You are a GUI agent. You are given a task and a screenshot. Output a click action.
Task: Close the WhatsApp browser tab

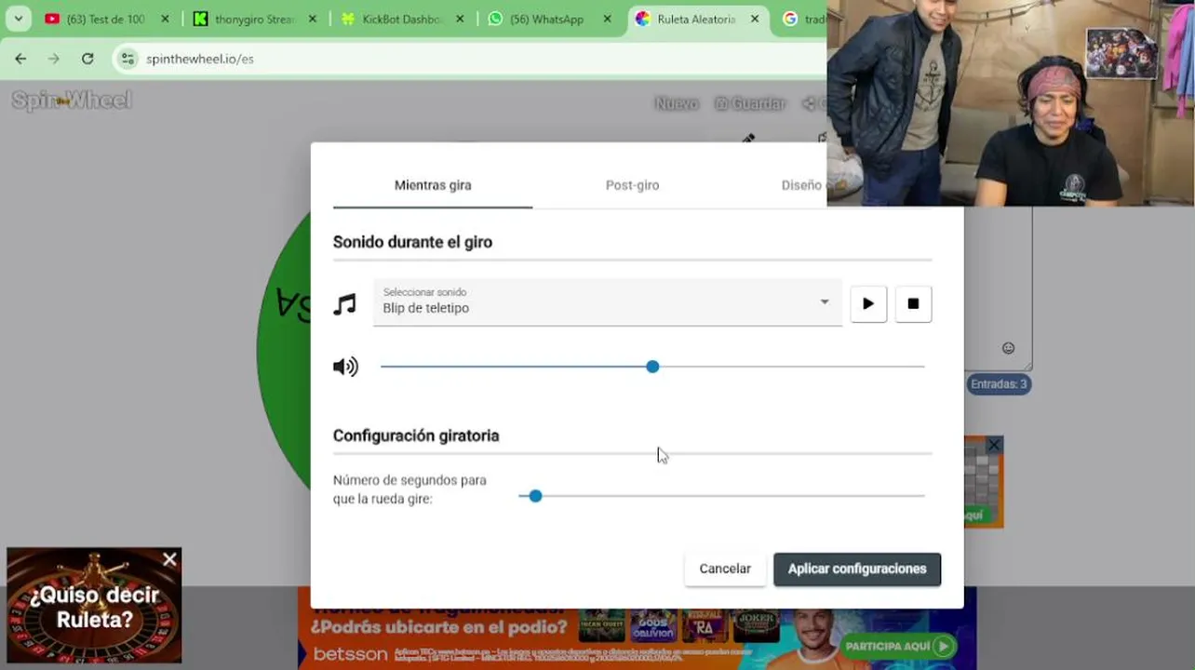607,19
